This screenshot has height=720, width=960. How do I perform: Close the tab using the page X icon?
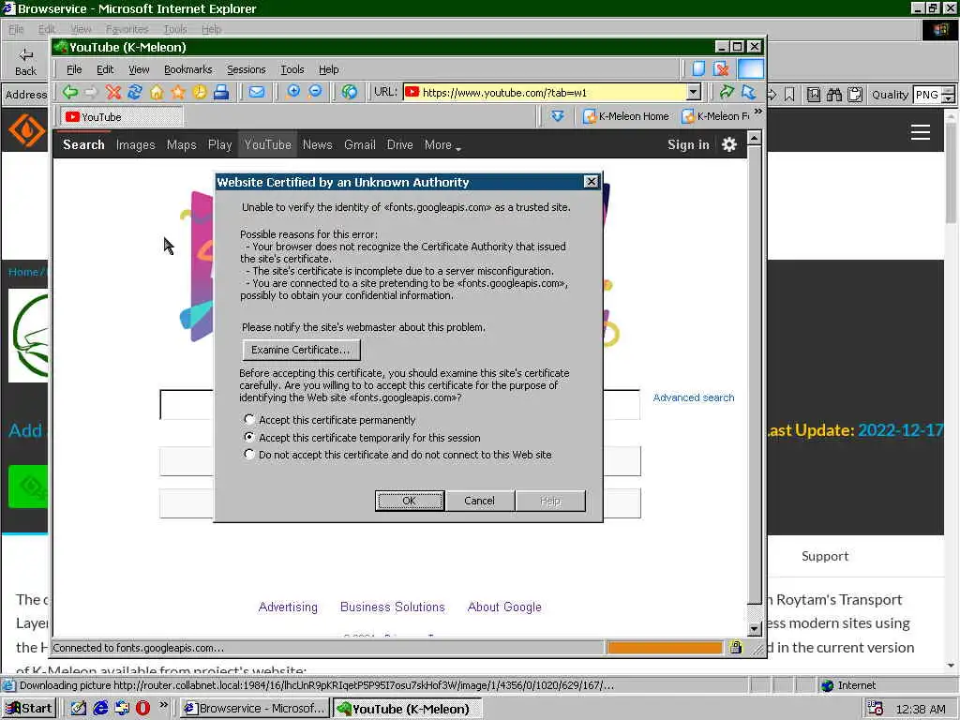point(721,68)
